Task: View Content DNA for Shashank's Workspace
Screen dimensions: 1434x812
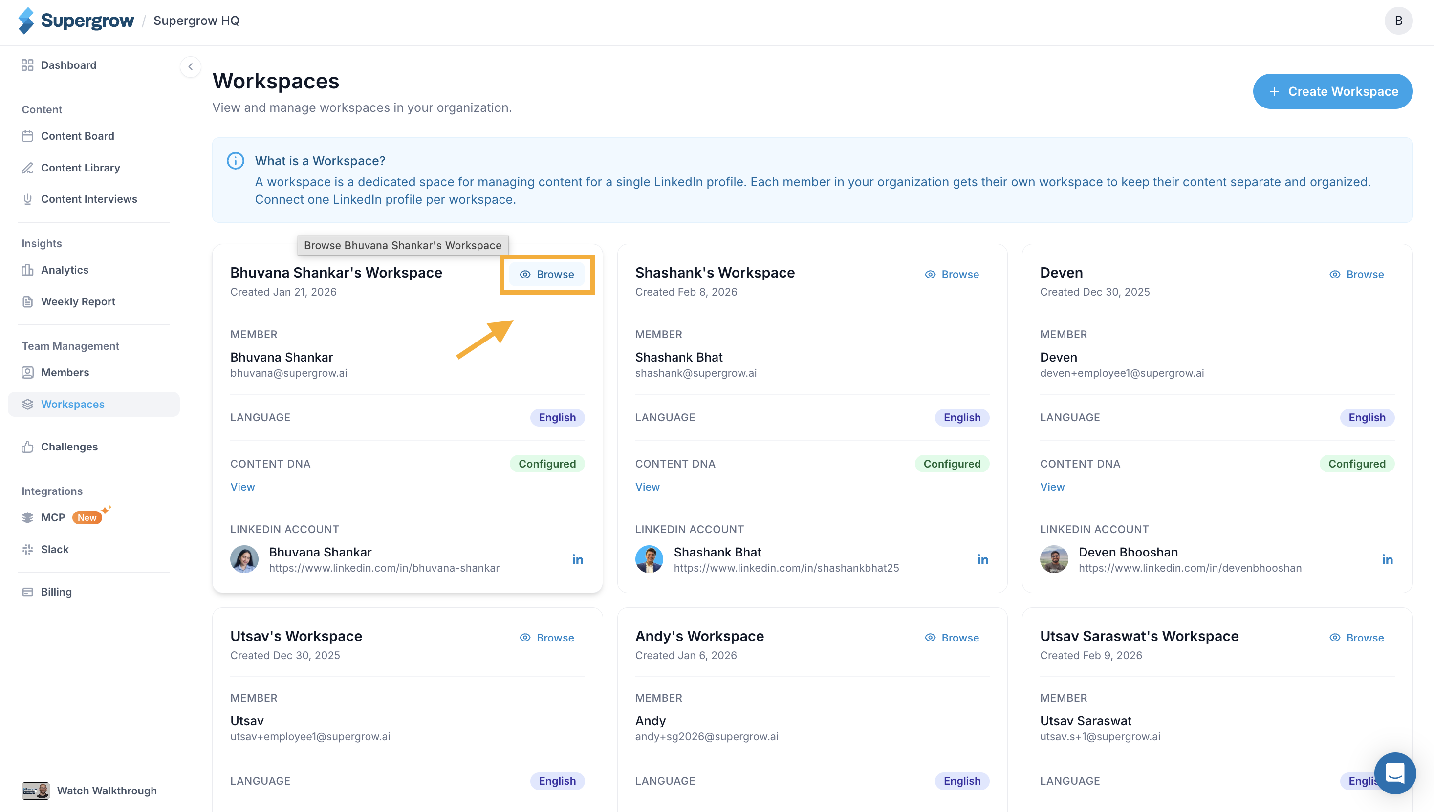Action: tap(647, 487)
